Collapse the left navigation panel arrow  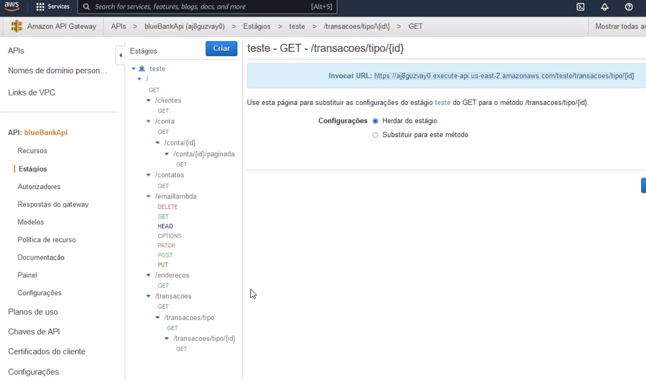120,55
